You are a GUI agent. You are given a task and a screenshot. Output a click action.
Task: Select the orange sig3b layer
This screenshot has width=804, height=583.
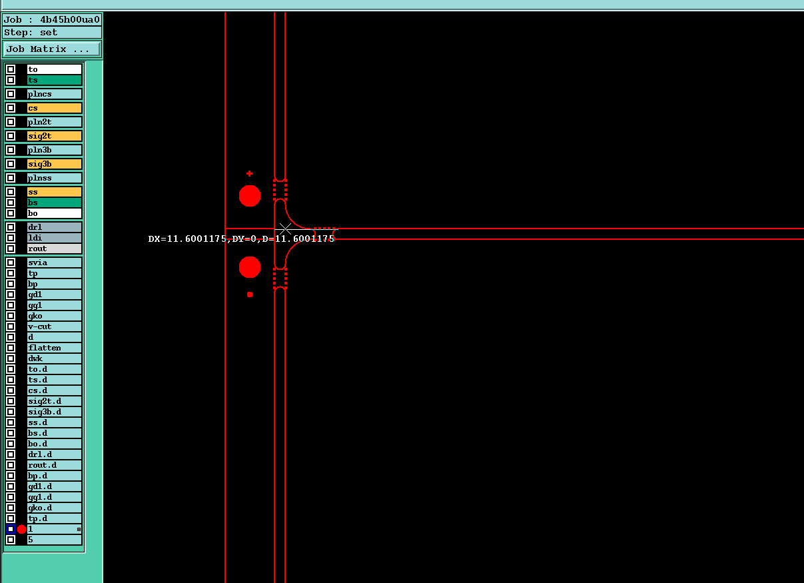pos(55,164)
